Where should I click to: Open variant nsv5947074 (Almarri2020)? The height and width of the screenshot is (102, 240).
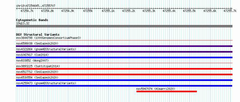point(156,89)
